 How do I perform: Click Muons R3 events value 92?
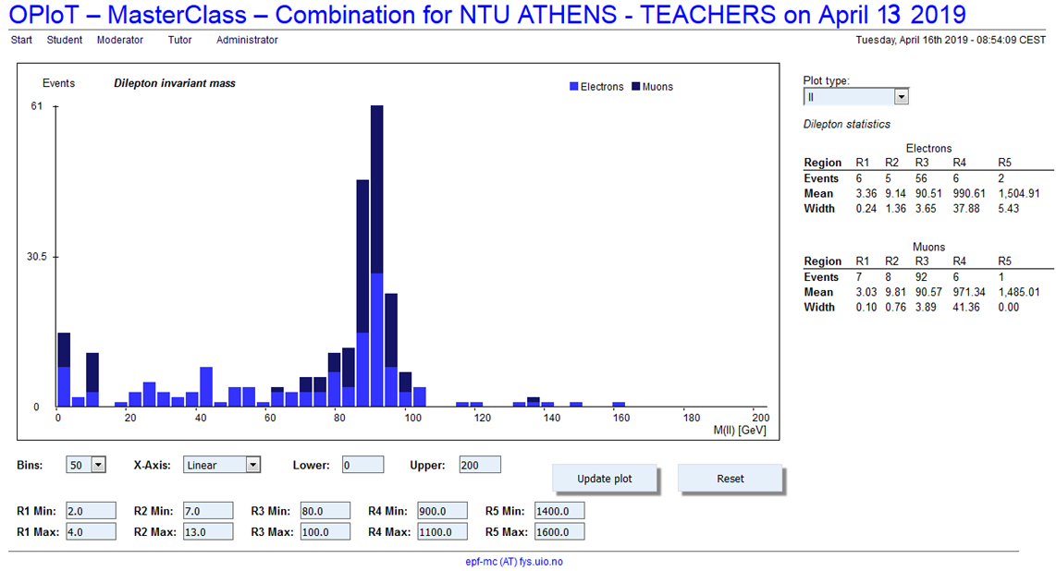click(921, 277)
